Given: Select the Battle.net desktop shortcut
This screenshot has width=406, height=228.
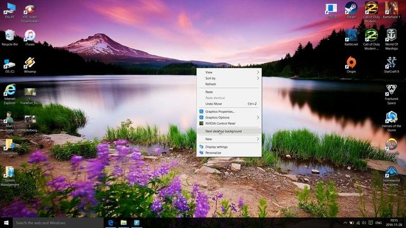Looking at the screenshot, I should click(x=351, y=38).
